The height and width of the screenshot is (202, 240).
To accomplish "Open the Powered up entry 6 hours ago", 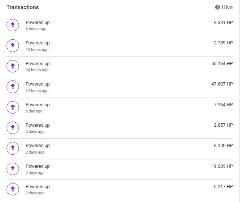I will [x=119, y=25].
